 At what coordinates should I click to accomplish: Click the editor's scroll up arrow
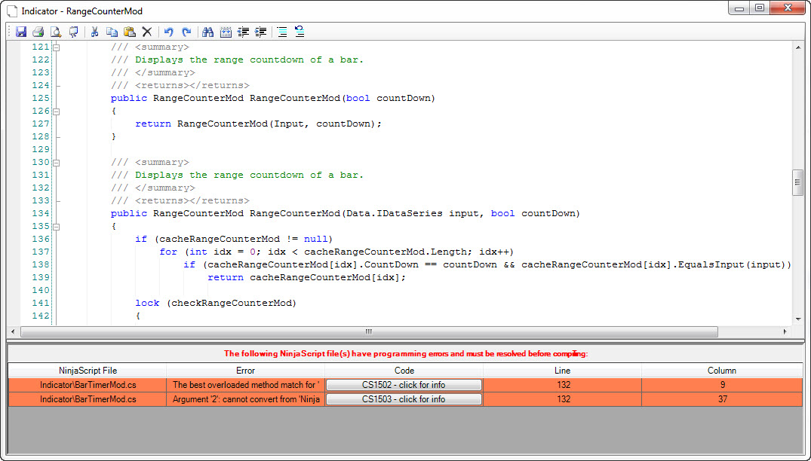(x=797, y=47)
